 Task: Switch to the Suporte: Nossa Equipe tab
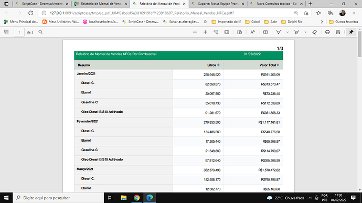(x=218, y=4)
